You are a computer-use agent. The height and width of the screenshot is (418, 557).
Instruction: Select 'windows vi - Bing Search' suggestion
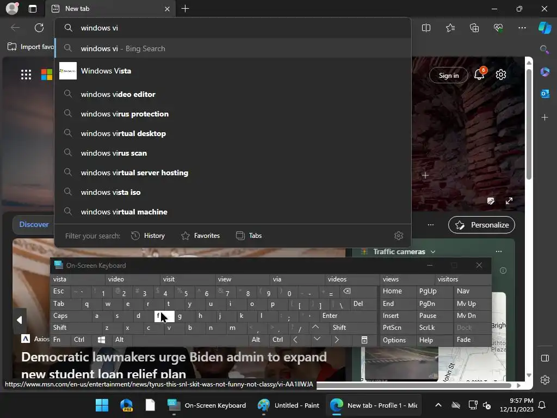coord(233,48)
